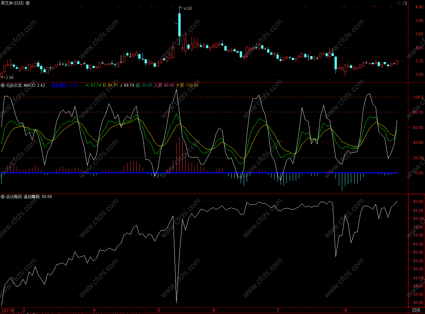Select month 6 on the time axis
The width and height of the screenshot is (425, 314).
(214, 310)
